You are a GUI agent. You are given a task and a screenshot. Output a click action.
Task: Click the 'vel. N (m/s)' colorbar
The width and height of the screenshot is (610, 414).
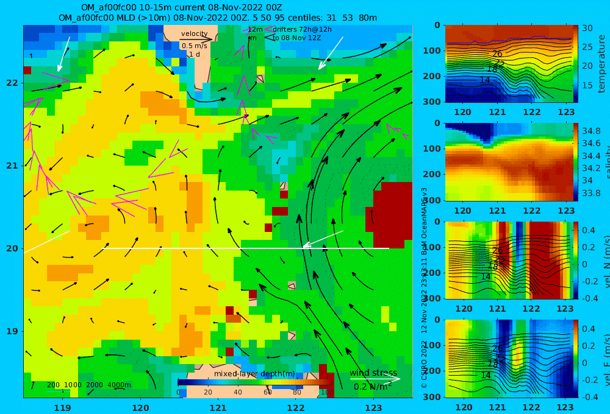point(575,260)
